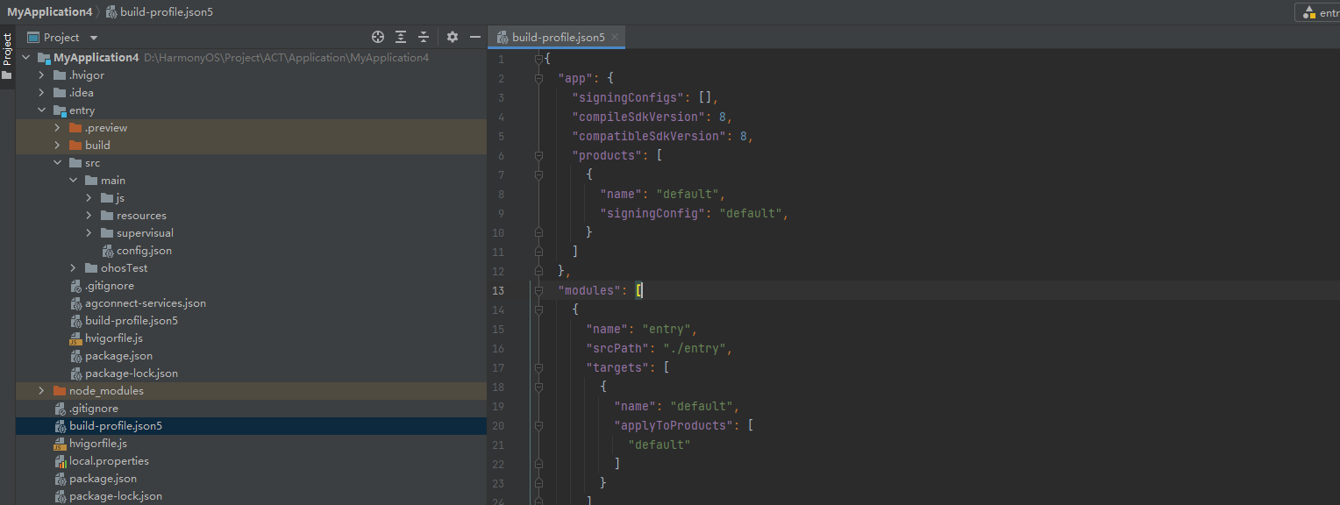This screenshot has height=505, width=1340.
Task: Collapse the MyApplication4 root project node
Action: coord(25,58)
